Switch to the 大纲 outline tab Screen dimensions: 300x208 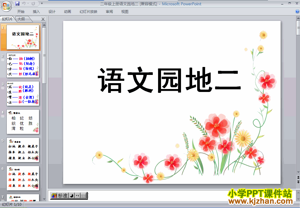point(21,19)
